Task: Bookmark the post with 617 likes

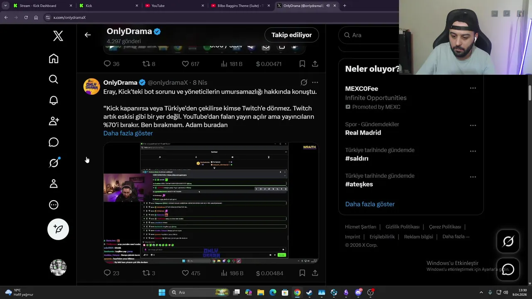Action: 302,64
